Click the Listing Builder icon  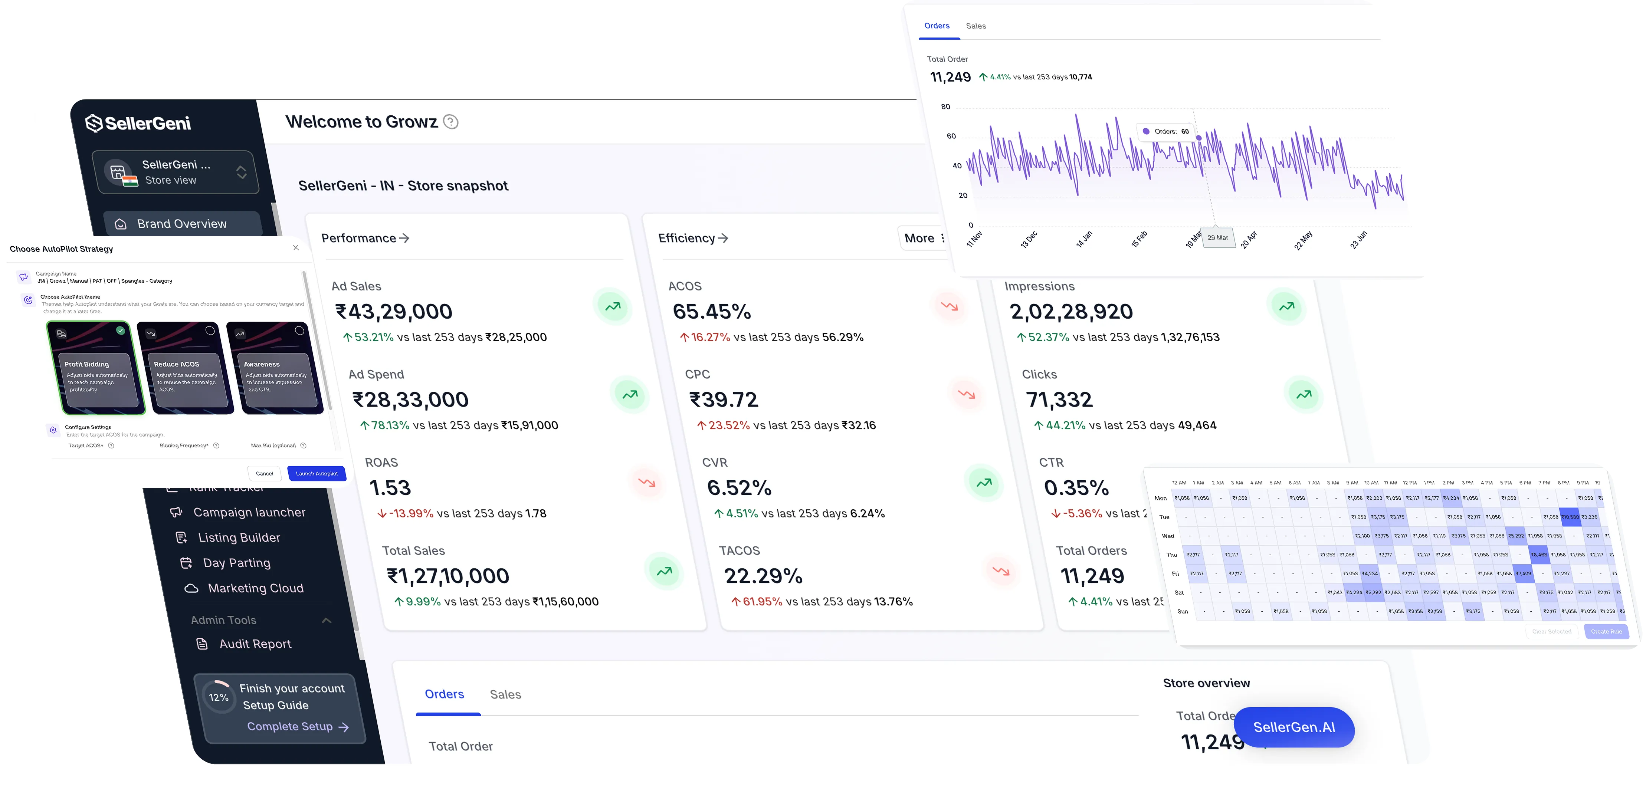(181, 537)
